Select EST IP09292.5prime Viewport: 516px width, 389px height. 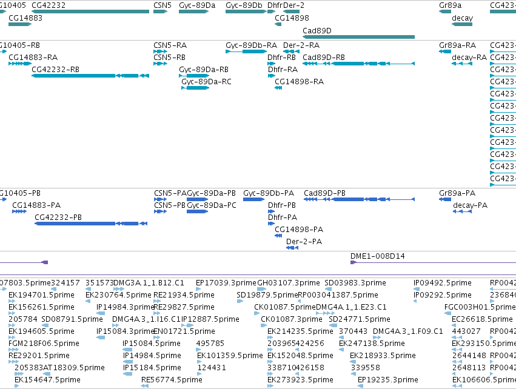415,301
